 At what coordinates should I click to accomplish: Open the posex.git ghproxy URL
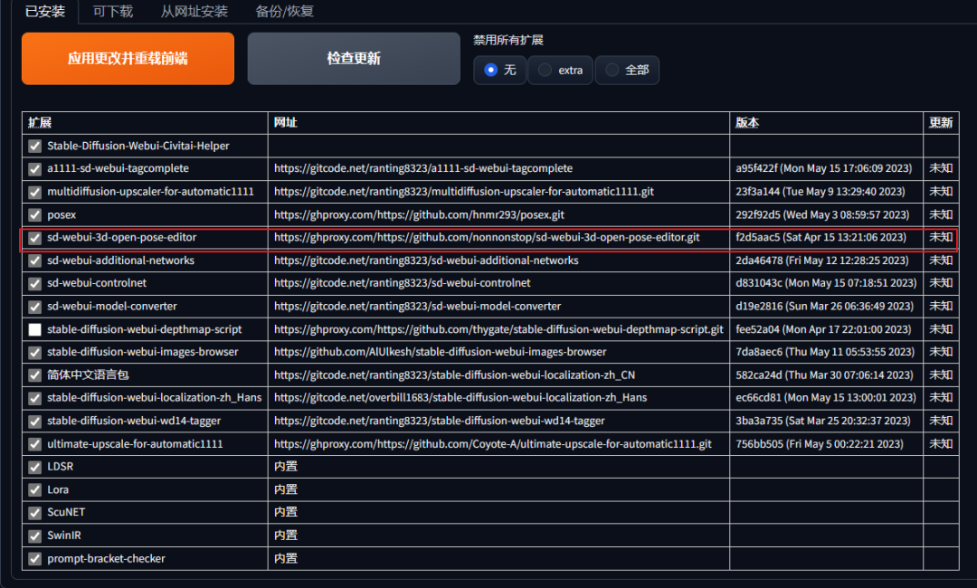tap(419, 214)
